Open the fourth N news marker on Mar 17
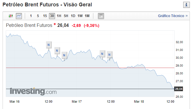The width and height of the screenshot is (191, 109). pyautogui.click(x=102, y=54)
